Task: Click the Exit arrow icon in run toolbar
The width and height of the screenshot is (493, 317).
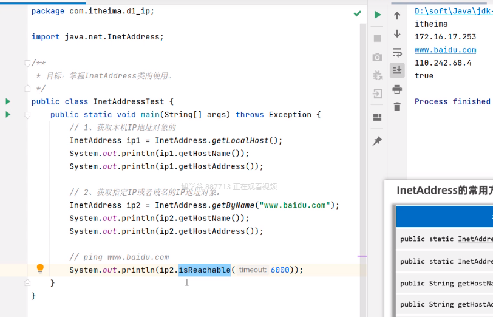Action: (x=377, y=94)
